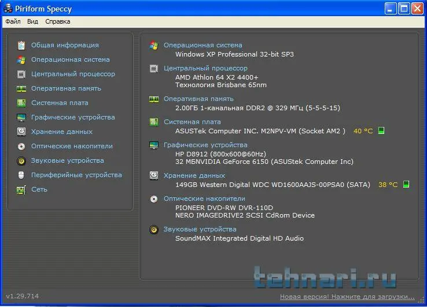This screenshot has height=307, width=427.
Task: Click the CPU chip icon in summary panel
Action: click(x=154, y=69)
